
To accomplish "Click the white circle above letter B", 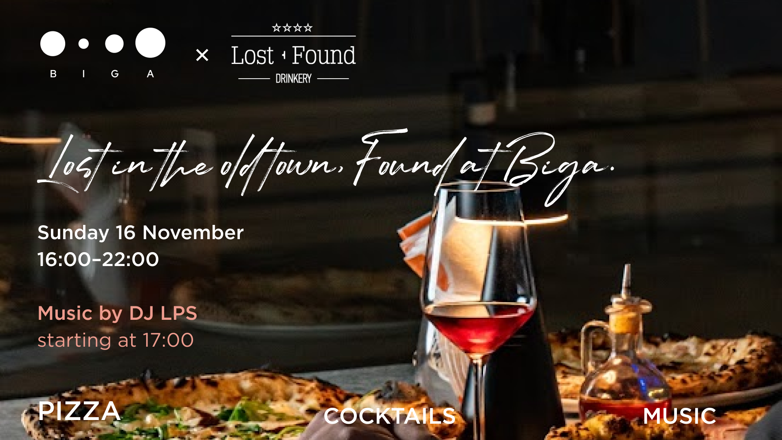I will coord(53,44).
